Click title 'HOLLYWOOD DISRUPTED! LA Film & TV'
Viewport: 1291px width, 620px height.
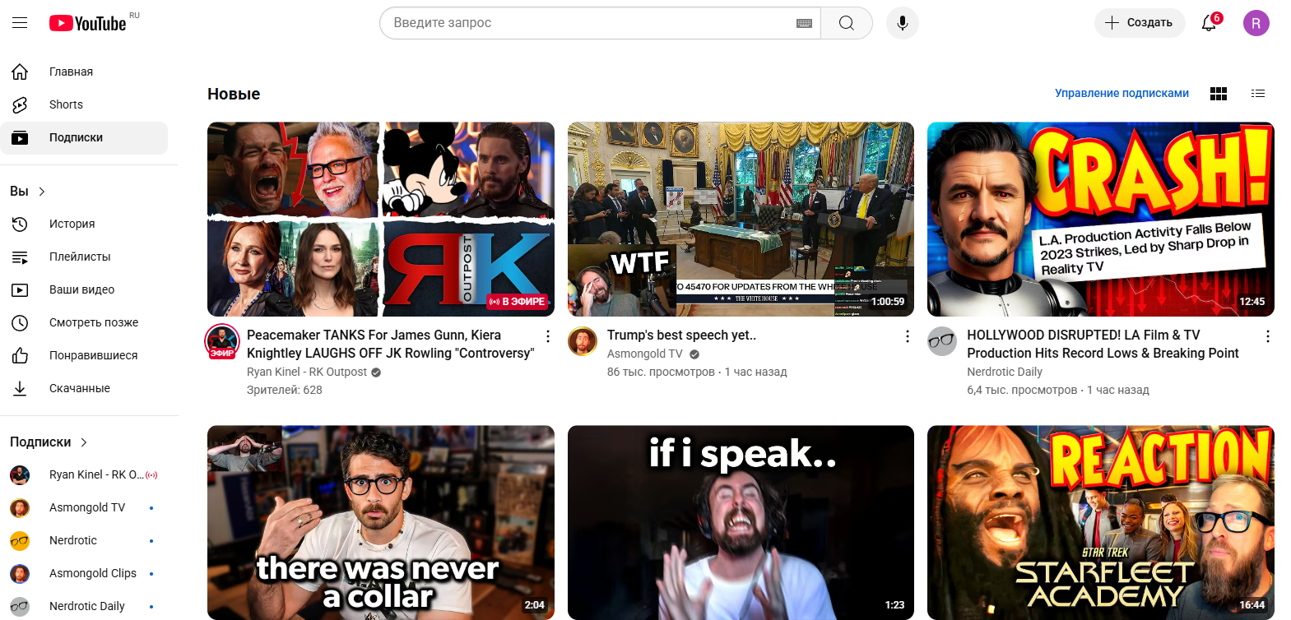click(1103, 344)
